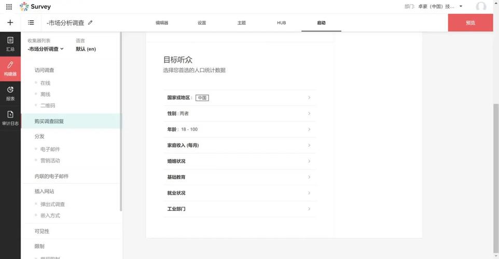Viewport: 499px width, 259px height.
Task: Select the 构建器 builder sidebar icon
Action: 10,69
